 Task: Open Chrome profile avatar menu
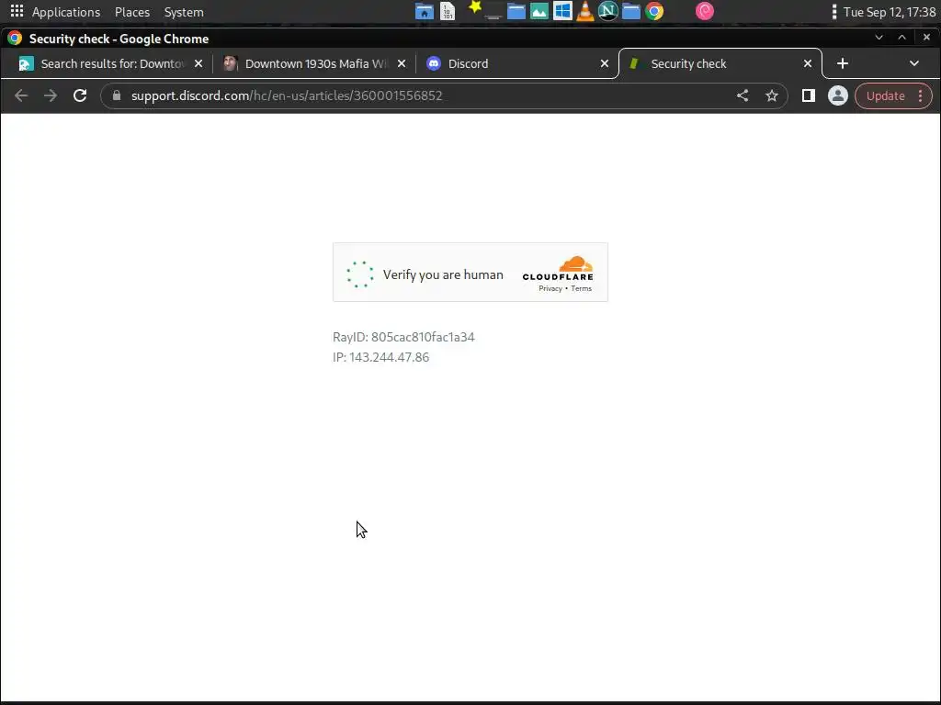pos(838,95)
